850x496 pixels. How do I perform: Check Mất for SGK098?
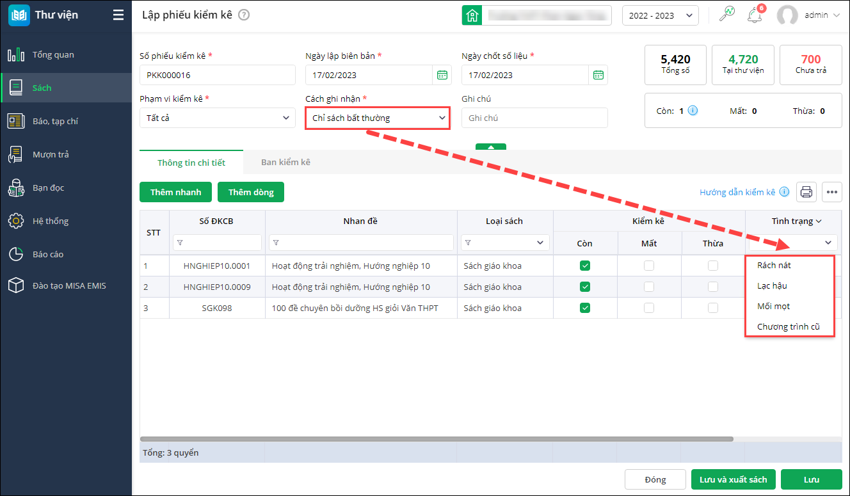click(649, 308)
